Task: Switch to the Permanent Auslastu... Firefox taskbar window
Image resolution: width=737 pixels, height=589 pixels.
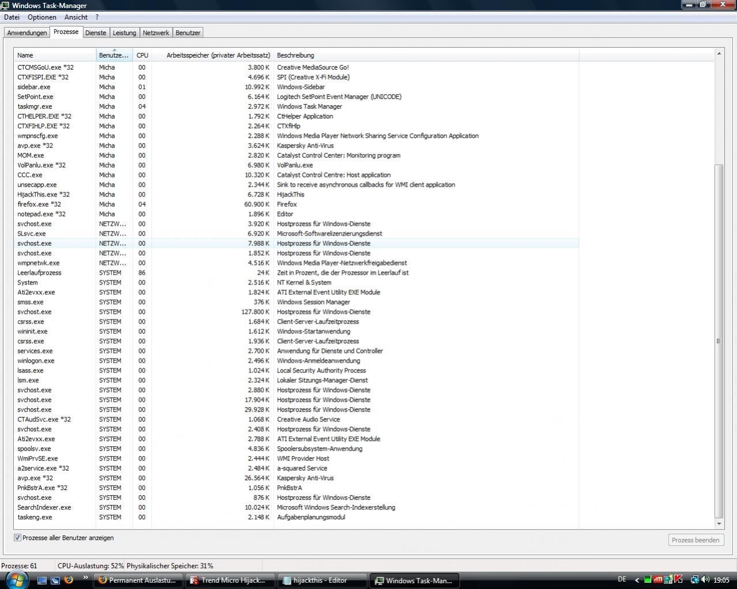Action: coord(138,580)
